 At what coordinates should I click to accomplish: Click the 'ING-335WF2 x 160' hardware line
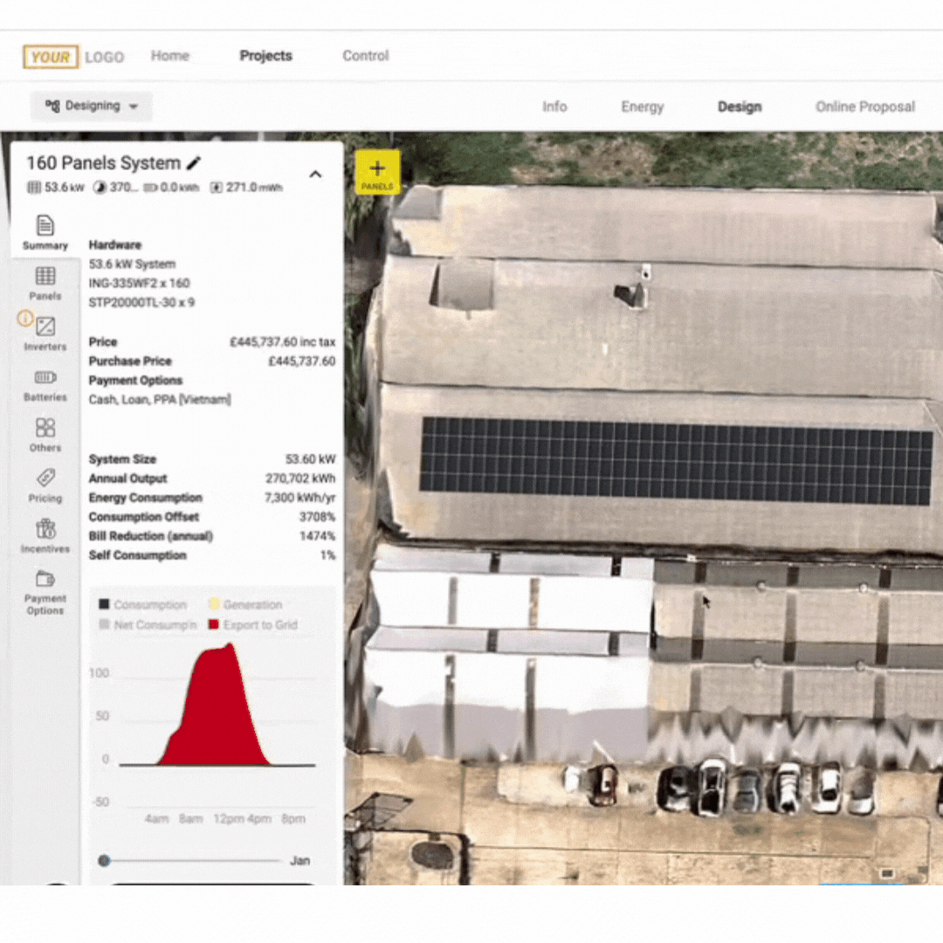click(139, 283)
